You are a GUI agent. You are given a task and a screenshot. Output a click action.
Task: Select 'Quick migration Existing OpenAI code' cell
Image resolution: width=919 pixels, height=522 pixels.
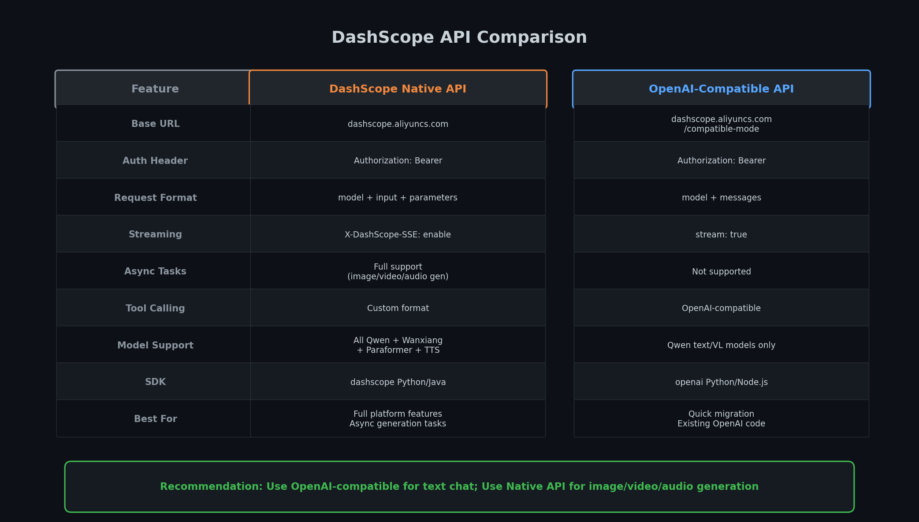click(x=721, y=419)
